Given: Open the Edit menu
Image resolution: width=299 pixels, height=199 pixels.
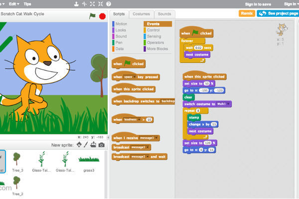Looking at the screenshot, I should click(14, 4).
